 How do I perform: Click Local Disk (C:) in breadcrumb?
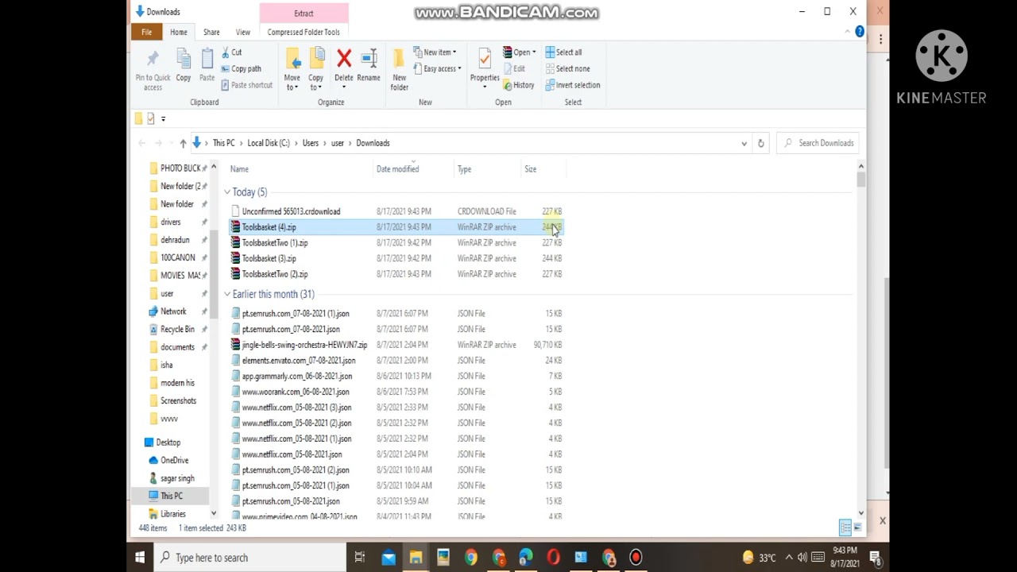pyautogui.click(x=269, y=143)
